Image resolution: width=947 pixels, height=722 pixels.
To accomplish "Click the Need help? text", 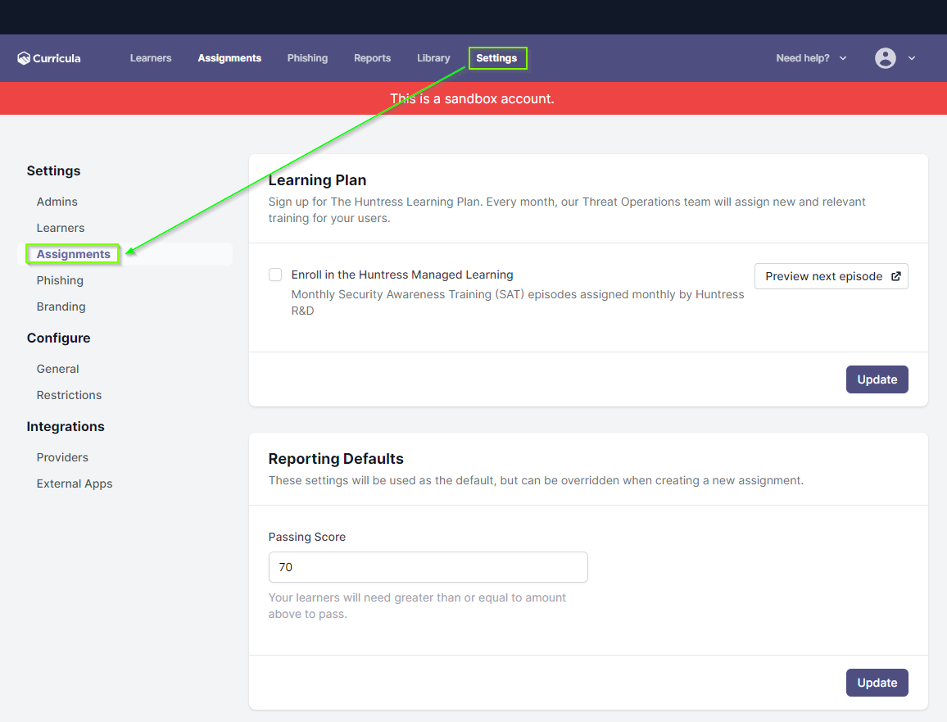I will pos(803,58).
